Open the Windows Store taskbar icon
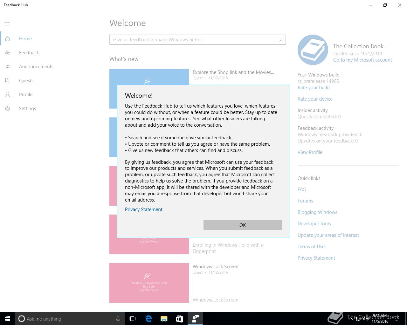The image size is (407, 325). point(179,319)
